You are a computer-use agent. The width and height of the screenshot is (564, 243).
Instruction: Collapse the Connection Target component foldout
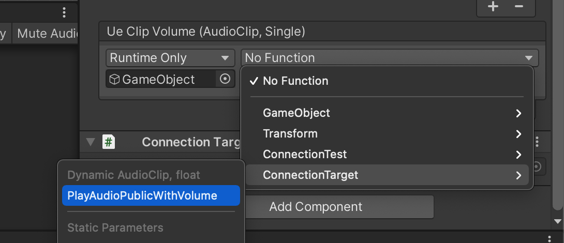[x=90, y=142]
